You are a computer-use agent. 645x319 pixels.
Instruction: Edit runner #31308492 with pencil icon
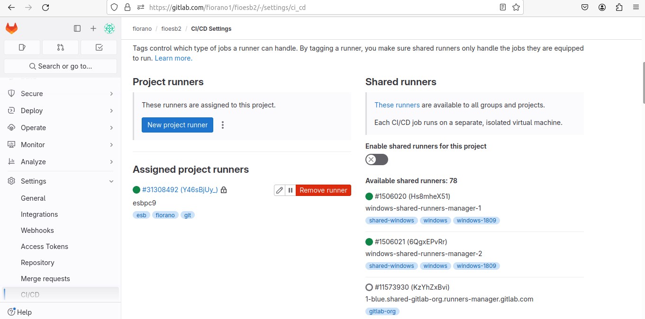(x=280, y=190)
